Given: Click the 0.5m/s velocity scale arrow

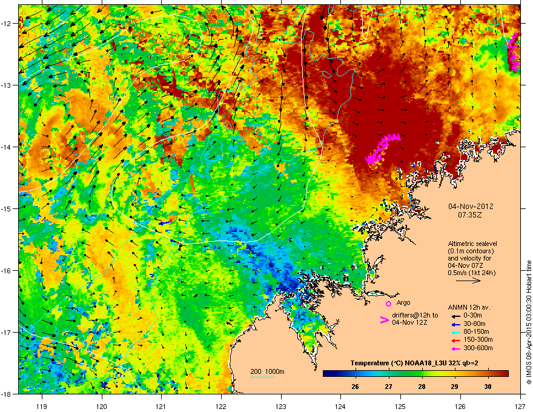Looking at the screenshot, I should pos(468,281).
